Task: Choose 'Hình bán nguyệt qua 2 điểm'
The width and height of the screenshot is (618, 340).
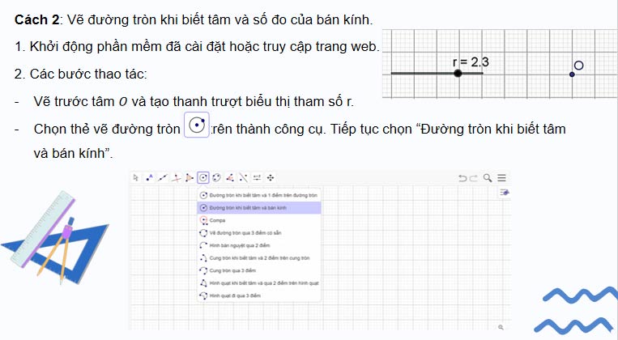Action: pos(259,245)
